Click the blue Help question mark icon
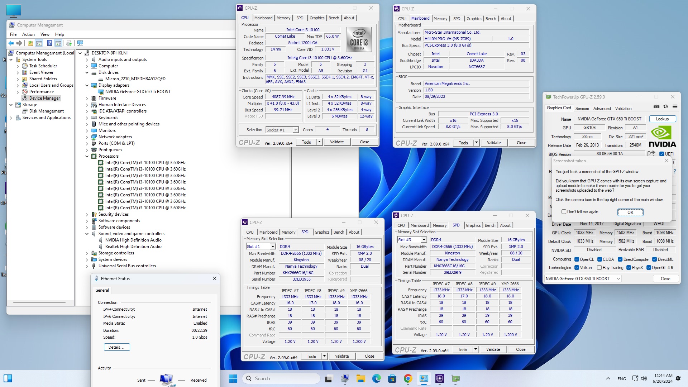The image size is (688, 387). [49, 43]
